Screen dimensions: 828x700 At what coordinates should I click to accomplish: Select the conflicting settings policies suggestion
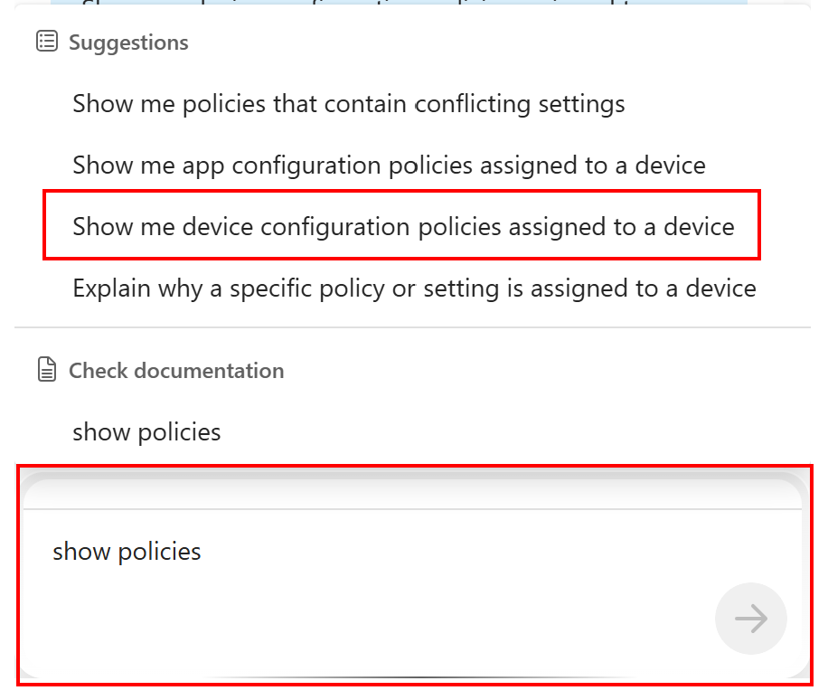click(348, 104)
